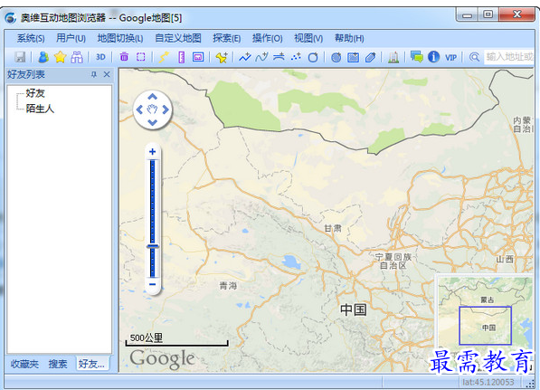Pin the 好友列表 panel
This screenshot has height=390, width=540.
pyautogui.click(x=94, y=74)
